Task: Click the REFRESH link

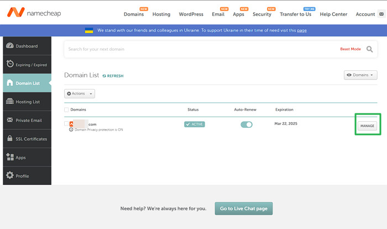Action: (113, 76)
